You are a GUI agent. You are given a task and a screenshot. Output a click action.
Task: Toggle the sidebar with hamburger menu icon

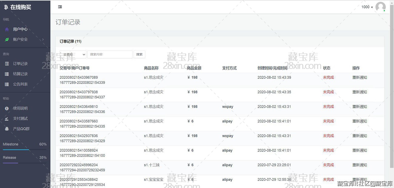coord(60,7)
